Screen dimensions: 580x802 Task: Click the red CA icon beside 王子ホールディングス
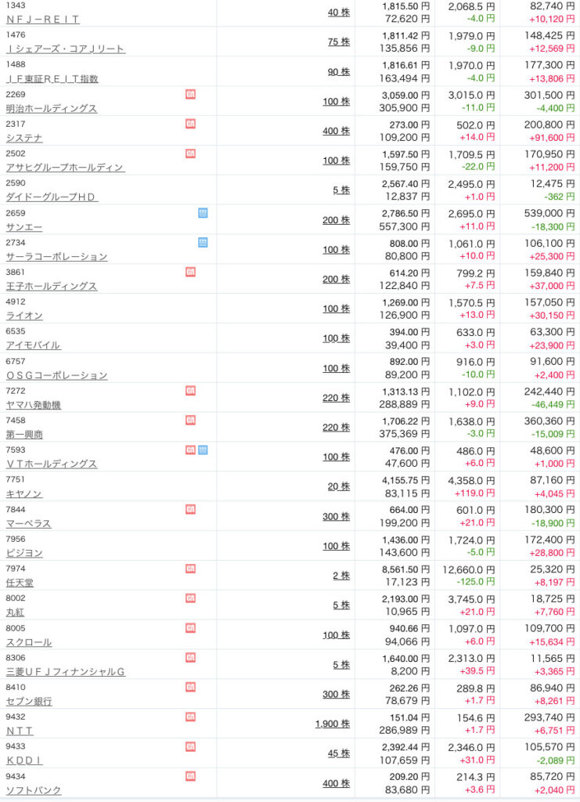coord(190,272)
